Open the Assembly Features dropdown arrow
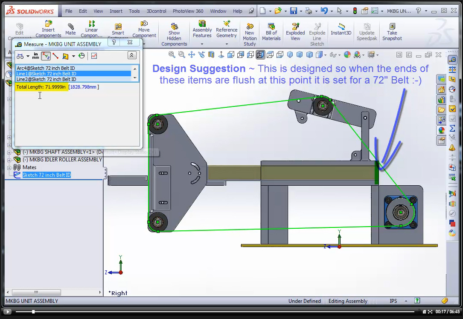 (202, 44)
